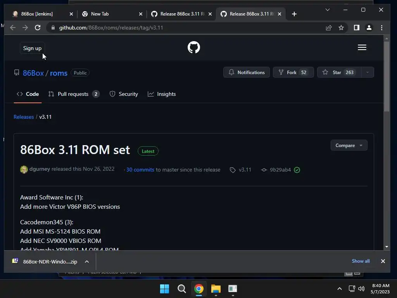The width and height of the screenshot is (397, 298).
Task: Open the tab search dropdown chevron
Action: [x=327, y=10]
